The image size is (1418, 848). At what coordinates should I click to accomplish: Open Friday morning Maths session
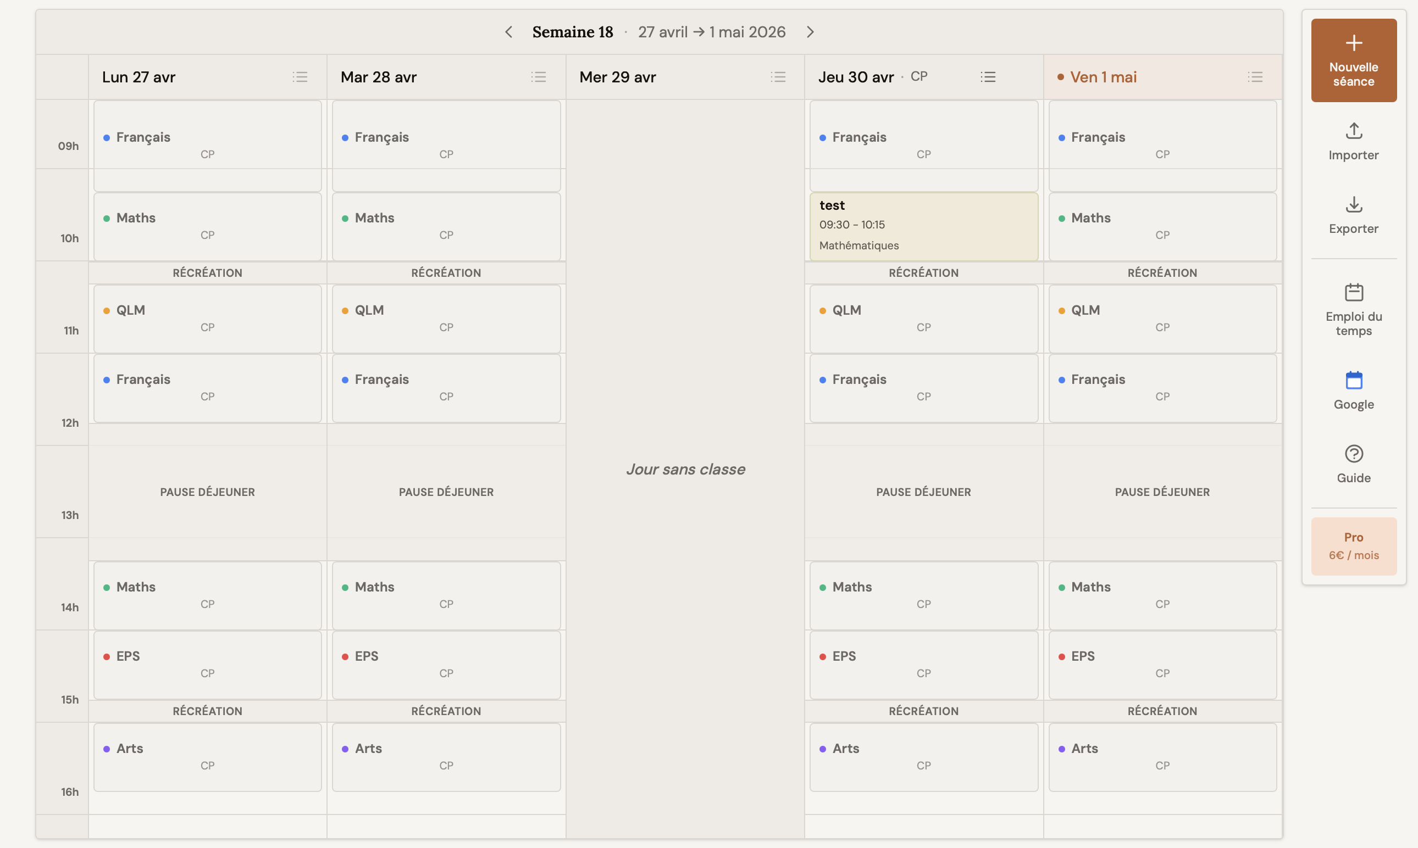[x=1162, y=227]
